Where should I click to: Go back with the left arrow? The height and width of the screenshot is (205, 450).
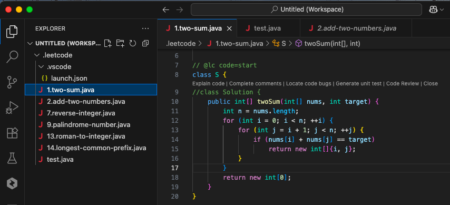pos(166,10)
